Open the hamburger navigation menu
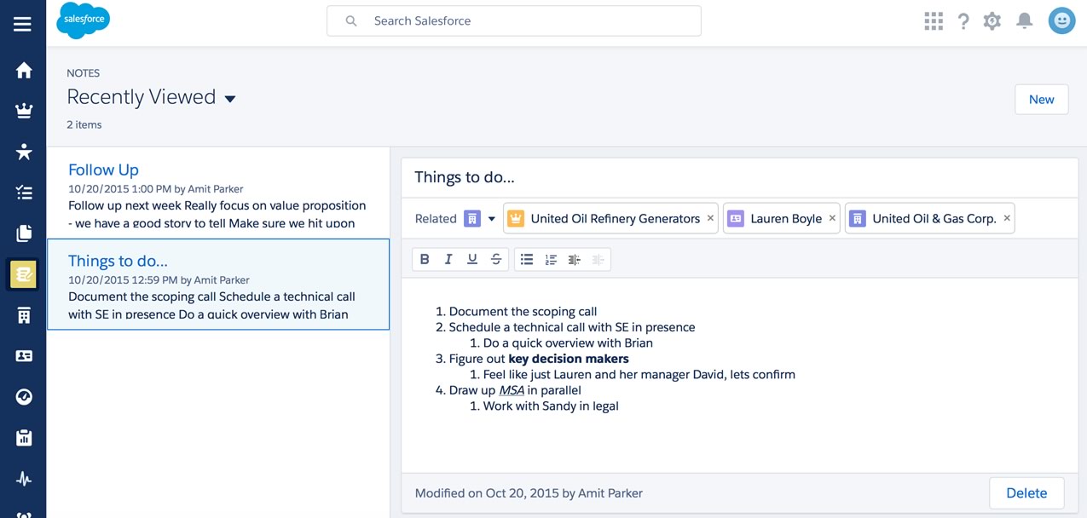Image resolution: width=1087 pixels, height=518 pixels. pos(23,24)
